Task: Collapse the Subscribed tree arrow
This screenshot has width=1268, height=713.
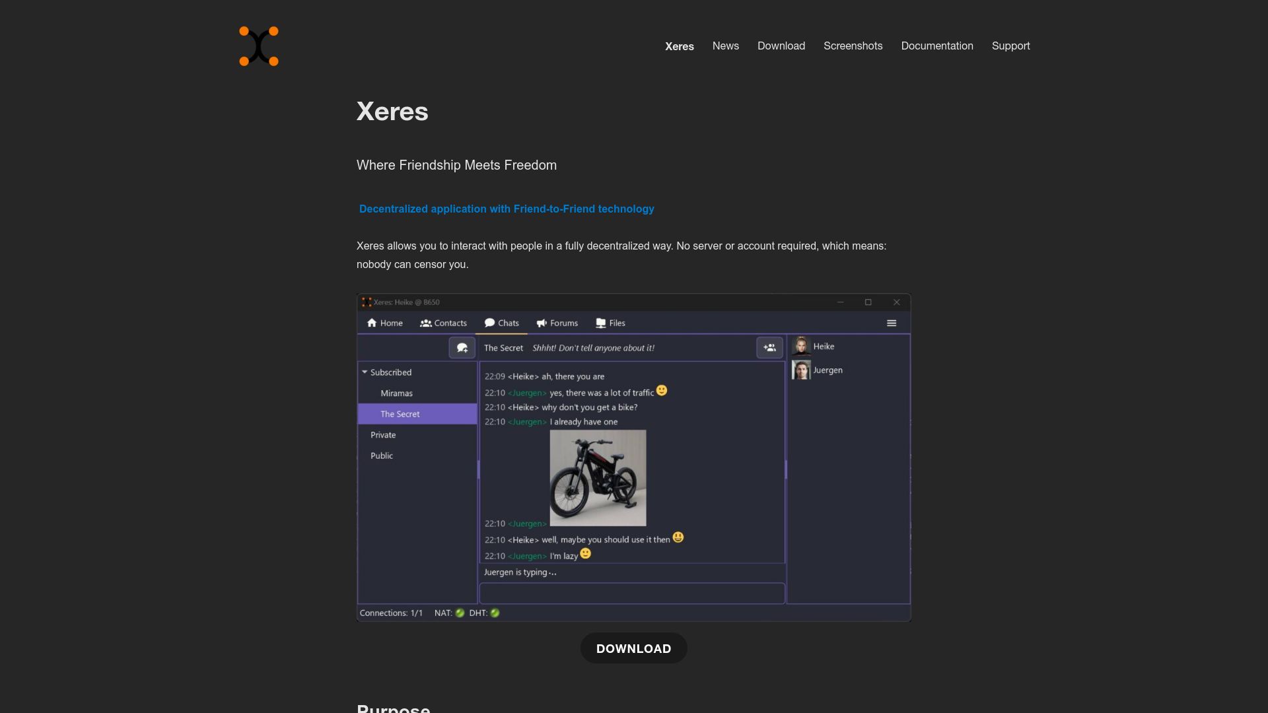Action: (x=365, y=372)
